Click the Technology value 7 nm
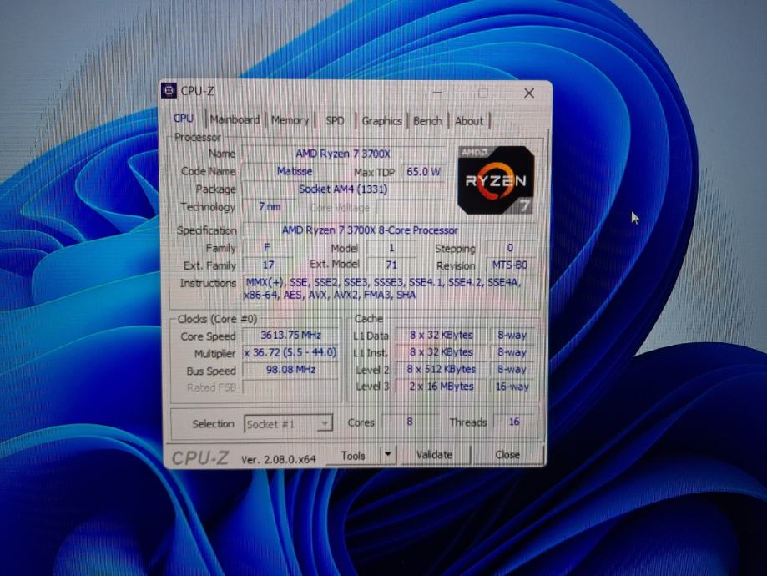This screenshot has height=576, width=767. [270, 206]
